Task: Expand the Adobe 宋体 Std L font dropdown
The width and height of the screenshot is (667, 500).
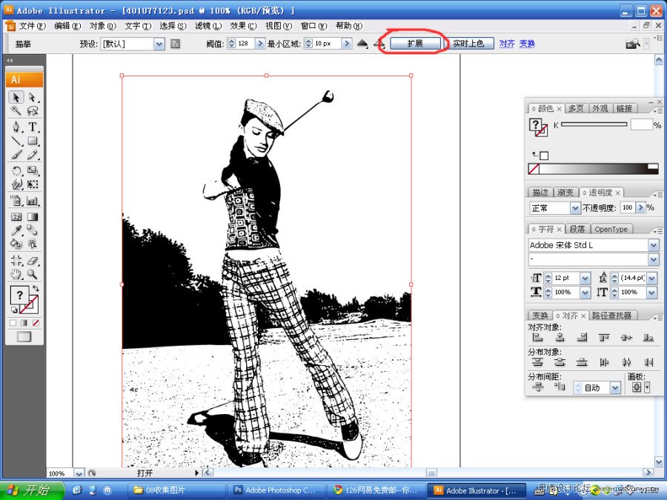Action: point(653,245)
